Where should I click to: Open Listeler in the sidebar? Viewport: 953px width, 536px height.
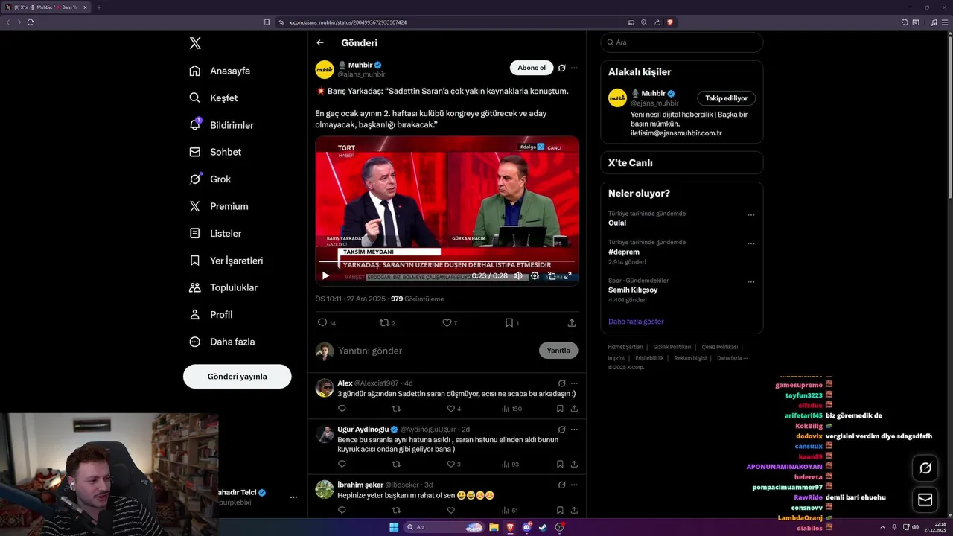pyautogui.click(x=215, y=233)
